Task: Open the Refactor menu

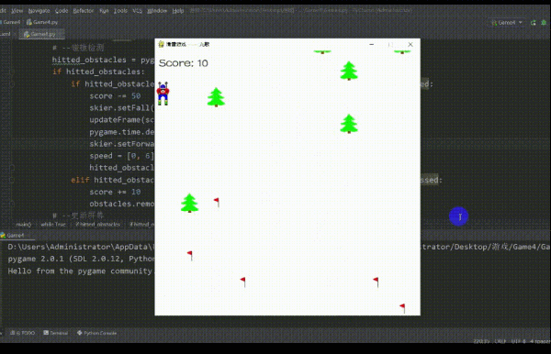Action: [84, 11]
